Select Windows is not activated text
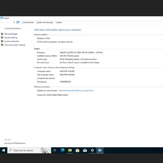 (x=47, y=91)
